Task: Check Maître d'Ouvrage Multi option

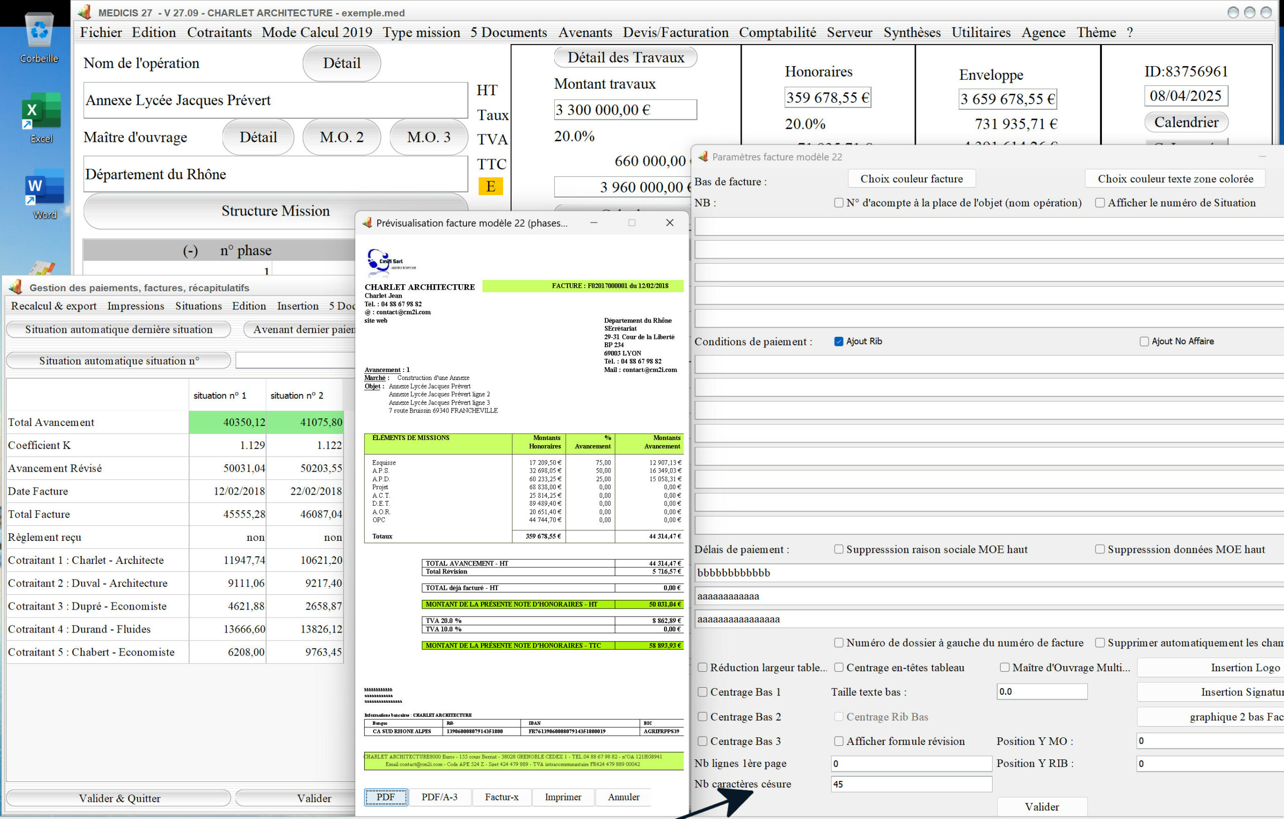Action: [1005, 667]
